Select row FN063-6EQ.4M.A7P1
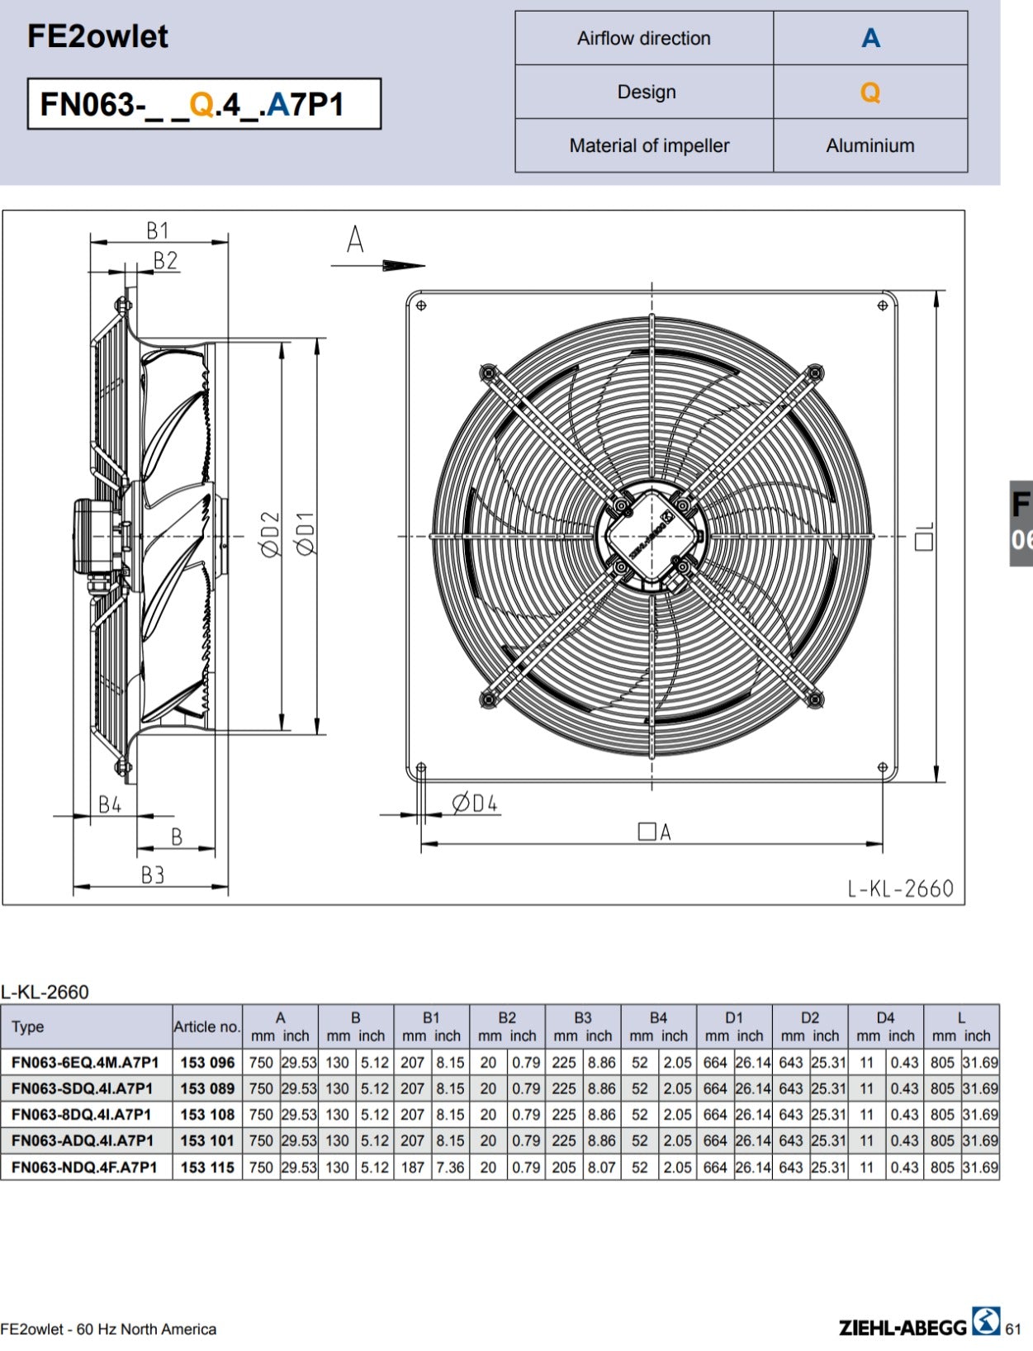This screenshot has height=1351, width=1033. (x=500, y=1062)
